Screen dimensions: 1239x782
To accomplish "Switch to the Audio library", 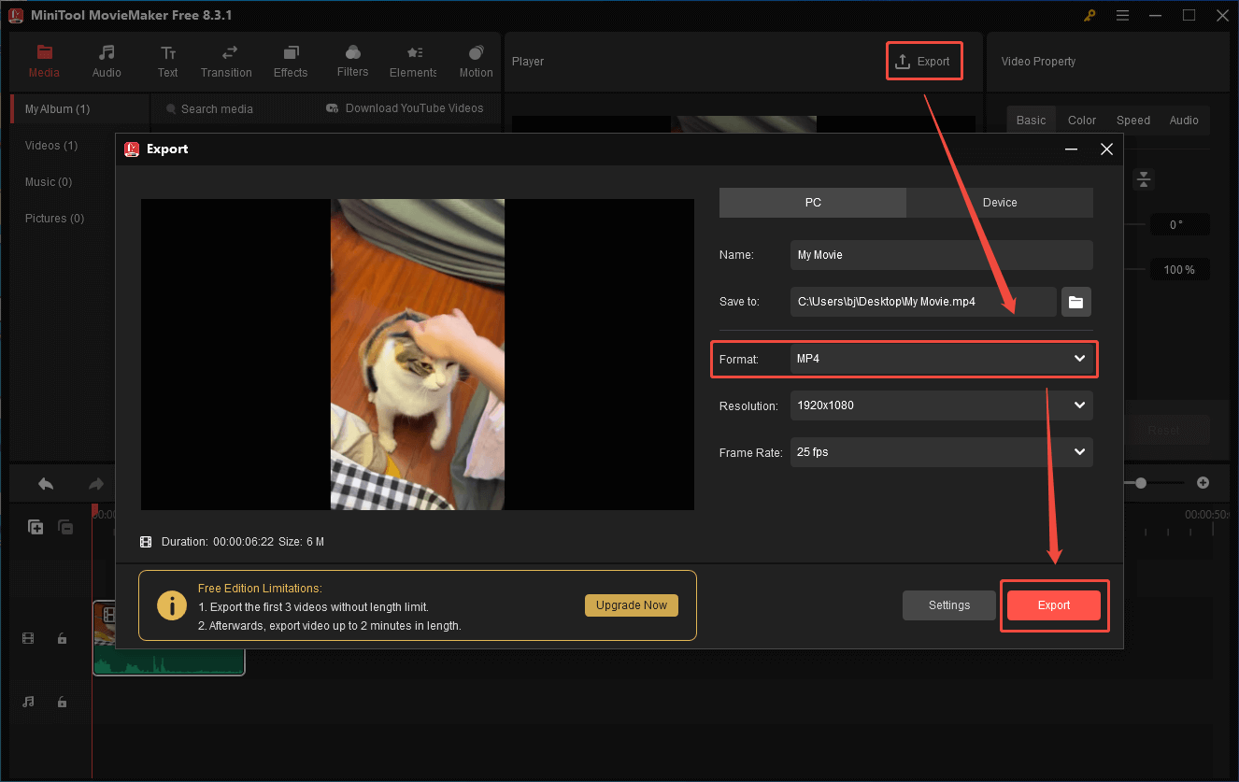I will (106, 61).
